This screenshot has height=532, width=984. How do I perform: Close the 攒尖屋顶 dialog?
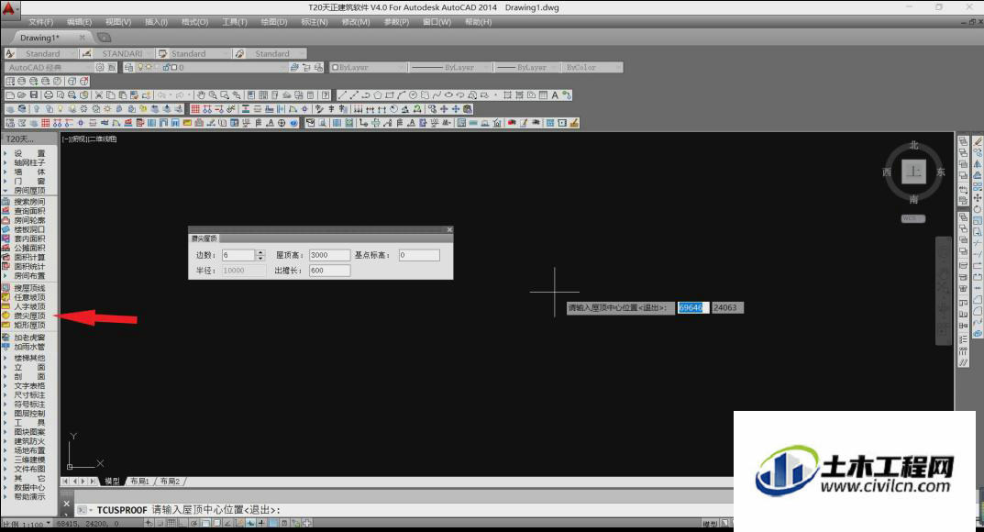pyautogui.click(x=449, y=229)
